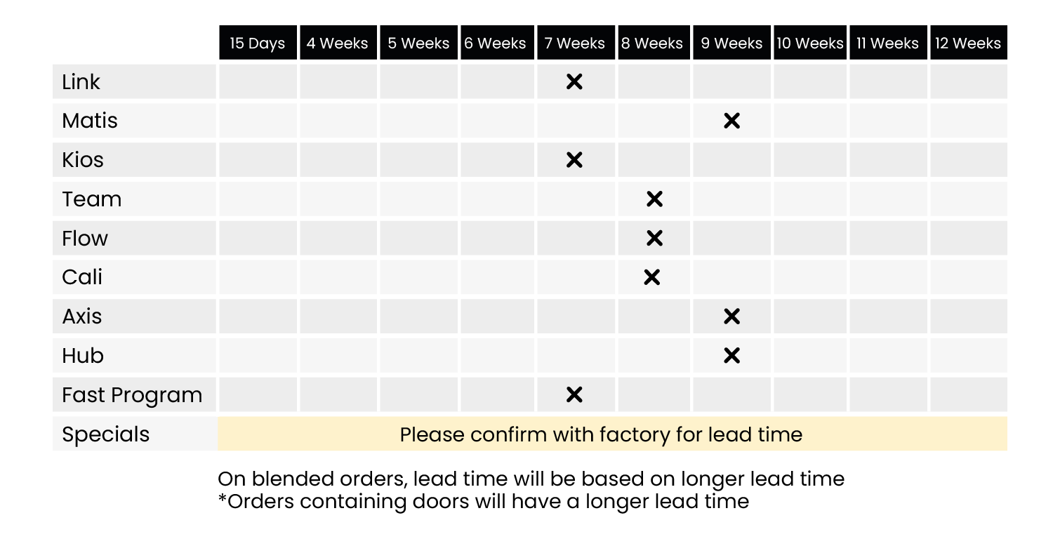This screenshot has width=1053, height=546.
Task: Click the X mark in the Link row
Action: click(x=574, y=82)
